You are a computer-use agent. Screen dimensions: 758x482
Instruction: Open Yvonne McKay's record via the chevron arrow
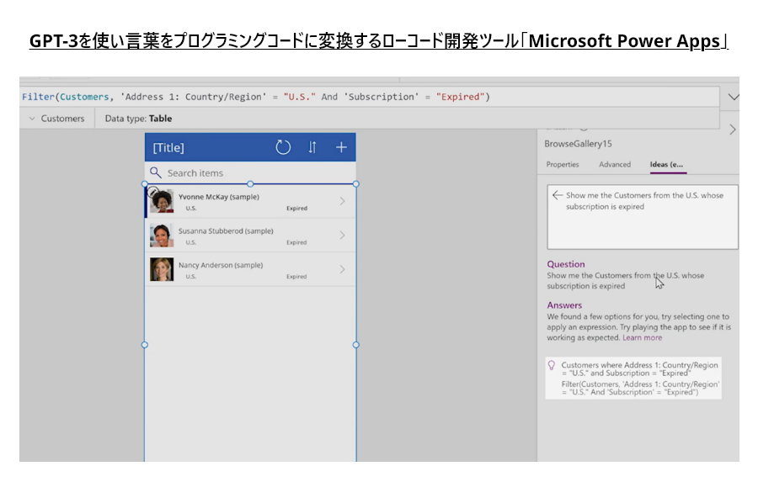342,201
